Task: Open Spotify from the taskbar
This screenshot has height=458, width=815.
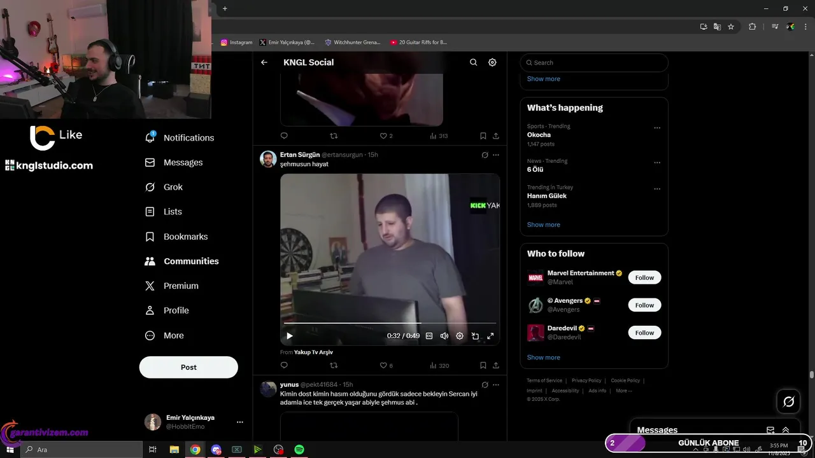Action: point(299,450)
